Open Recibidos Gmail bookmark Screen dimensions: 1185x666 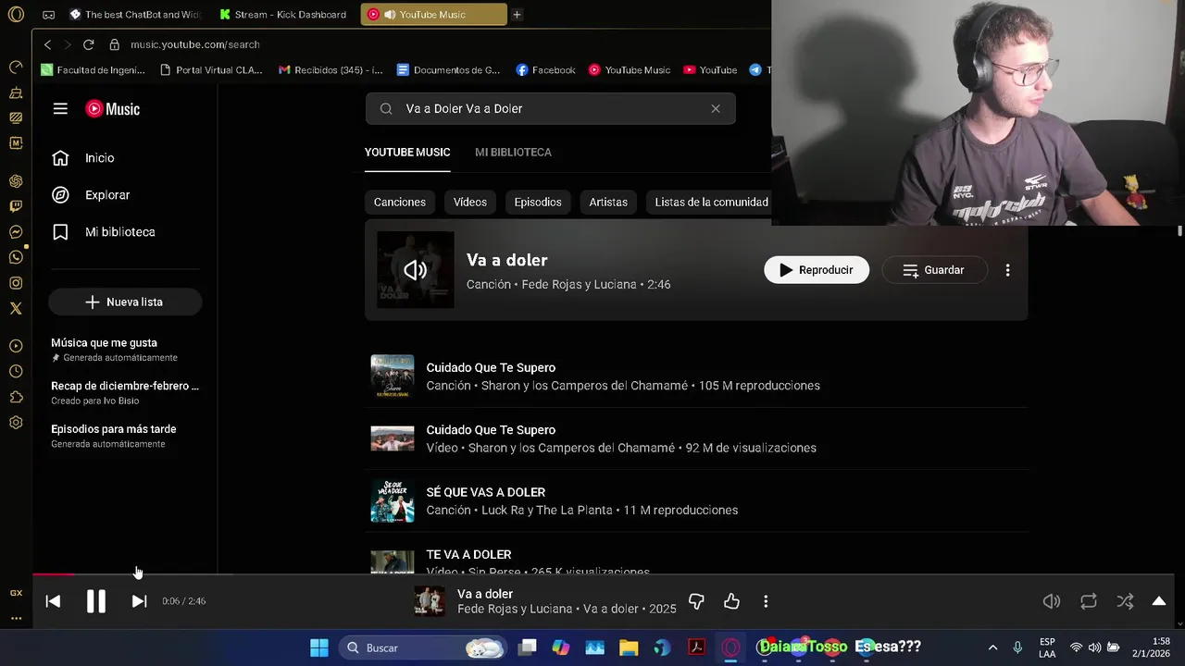point(331,70)
